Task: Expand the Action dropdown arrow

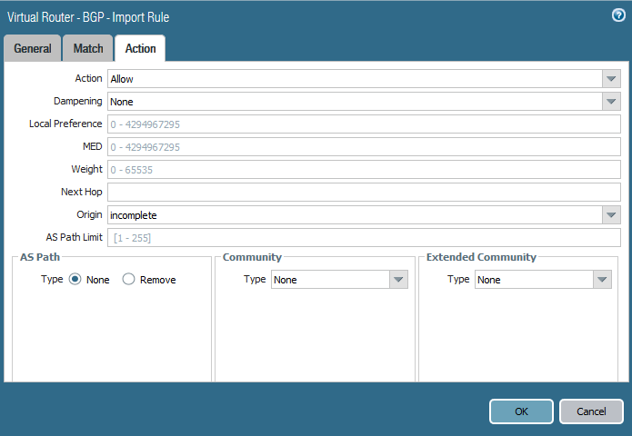Action: point(611,79)
